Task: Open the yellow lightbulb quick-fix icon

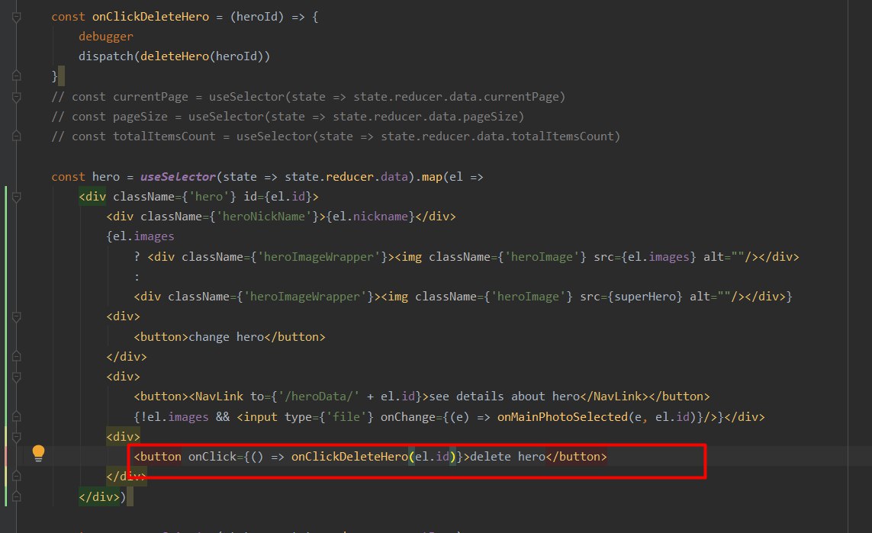Action: [38, 454]
